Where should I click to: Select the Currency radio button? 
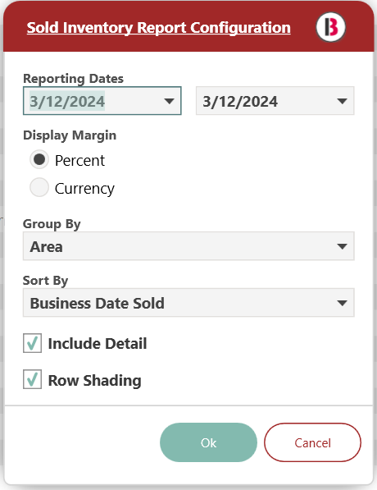[x=39, y=187]
